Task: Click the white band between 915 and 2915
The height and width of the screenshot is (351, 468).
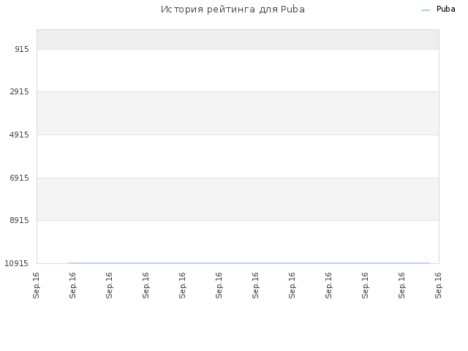Action: 238,70
